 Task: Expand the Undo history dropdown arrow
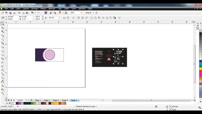35,13
